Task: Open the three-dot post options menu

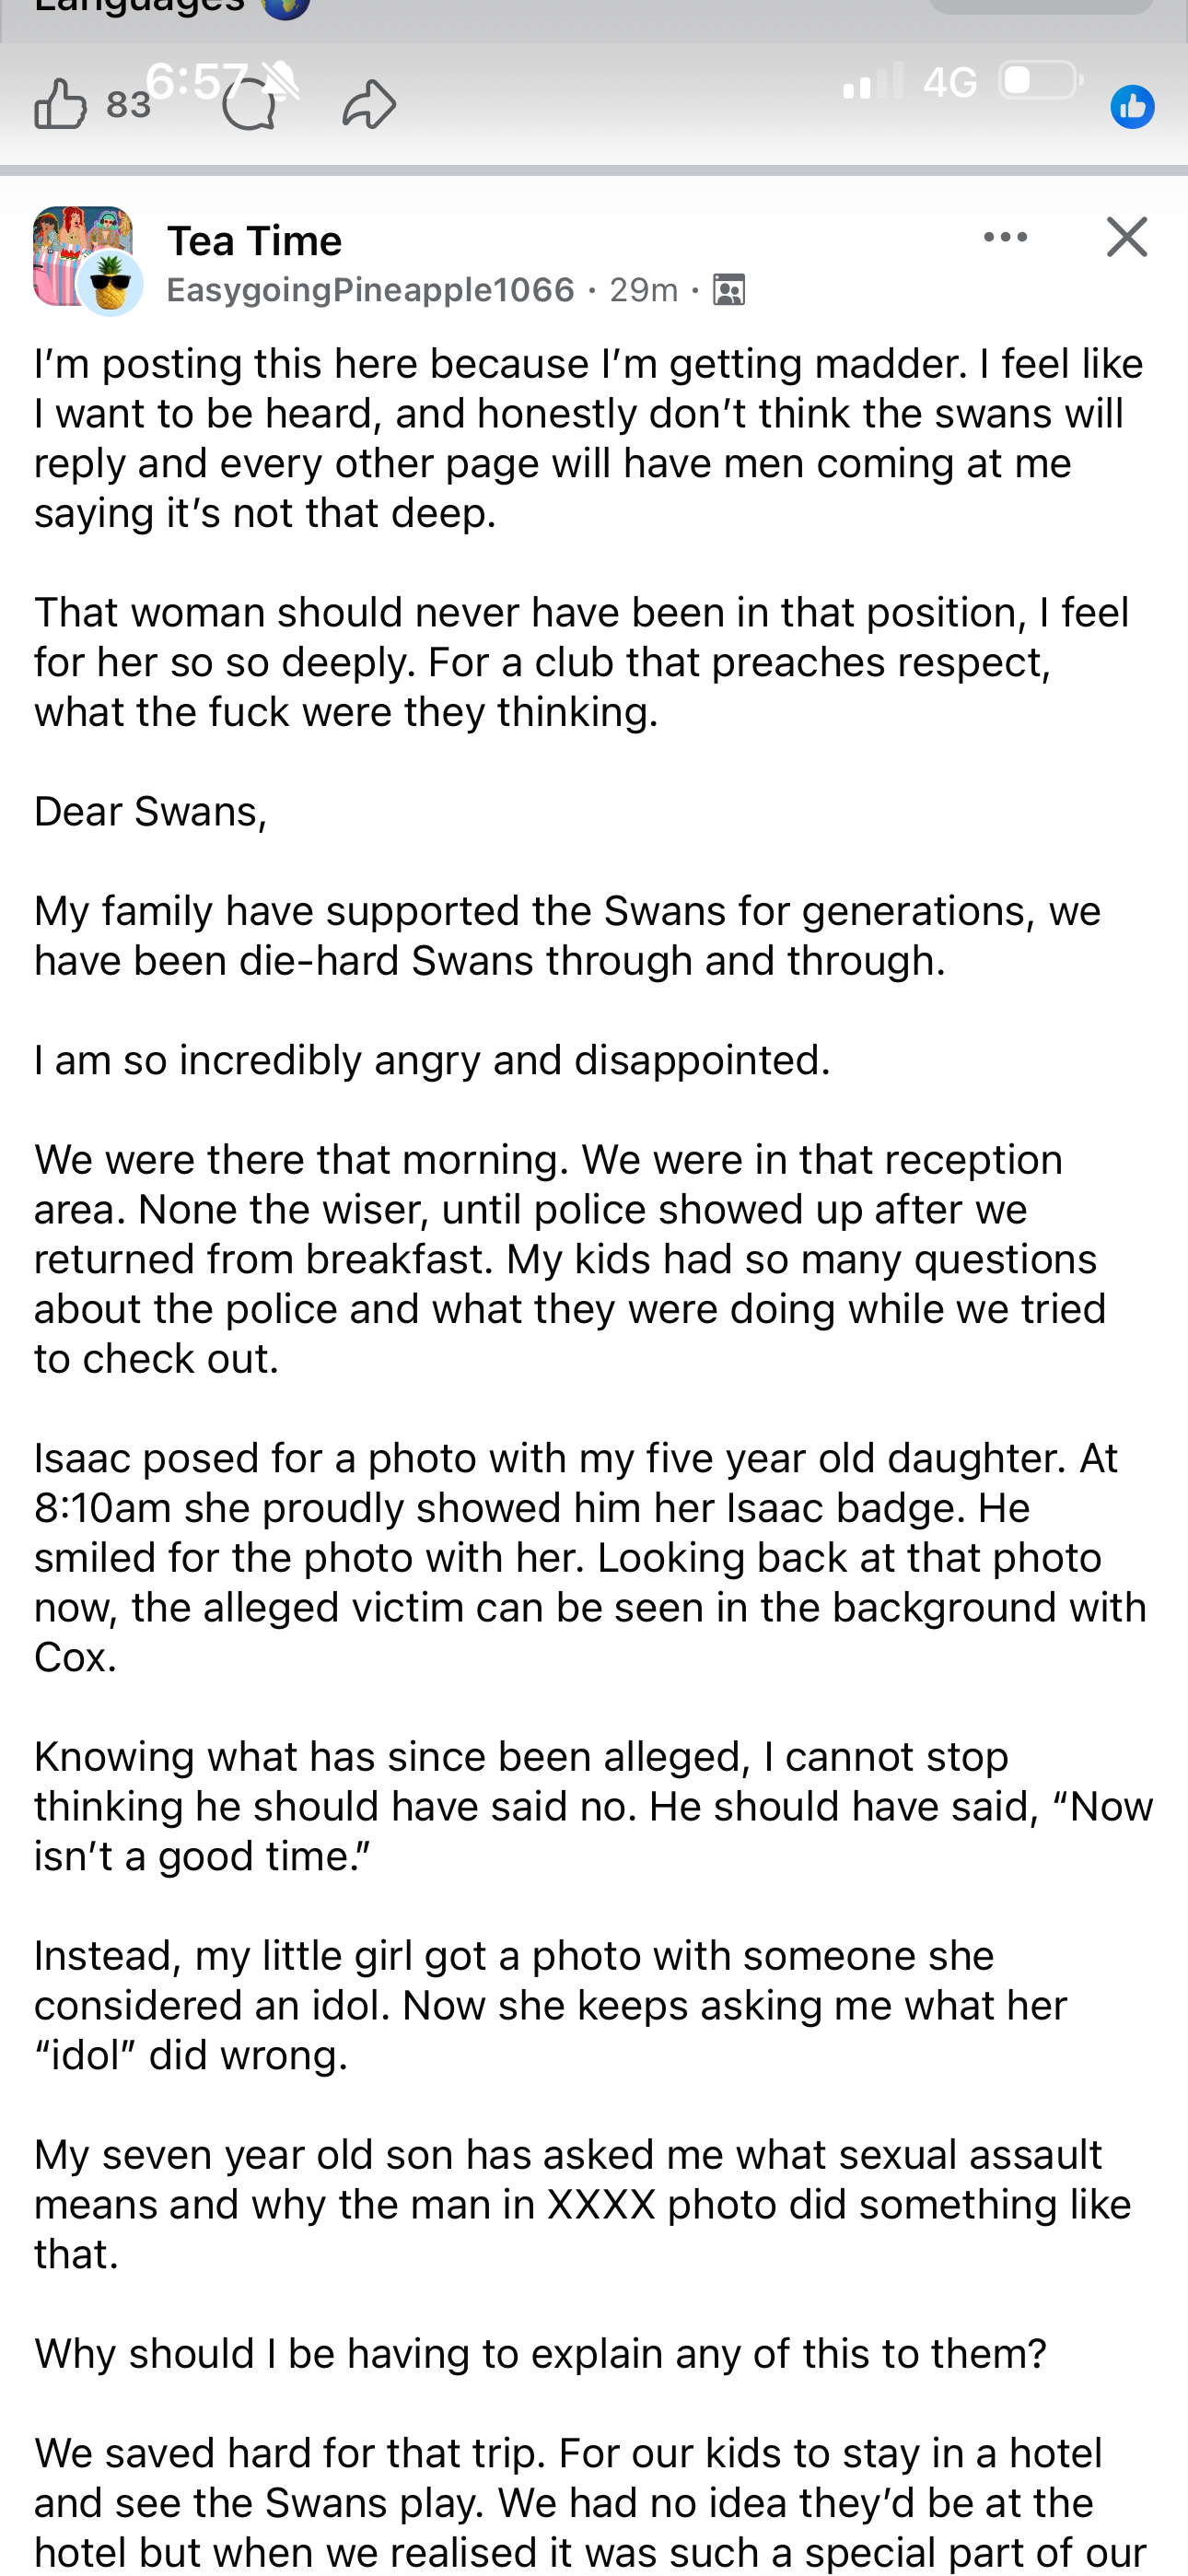Action: (1005, 237)
